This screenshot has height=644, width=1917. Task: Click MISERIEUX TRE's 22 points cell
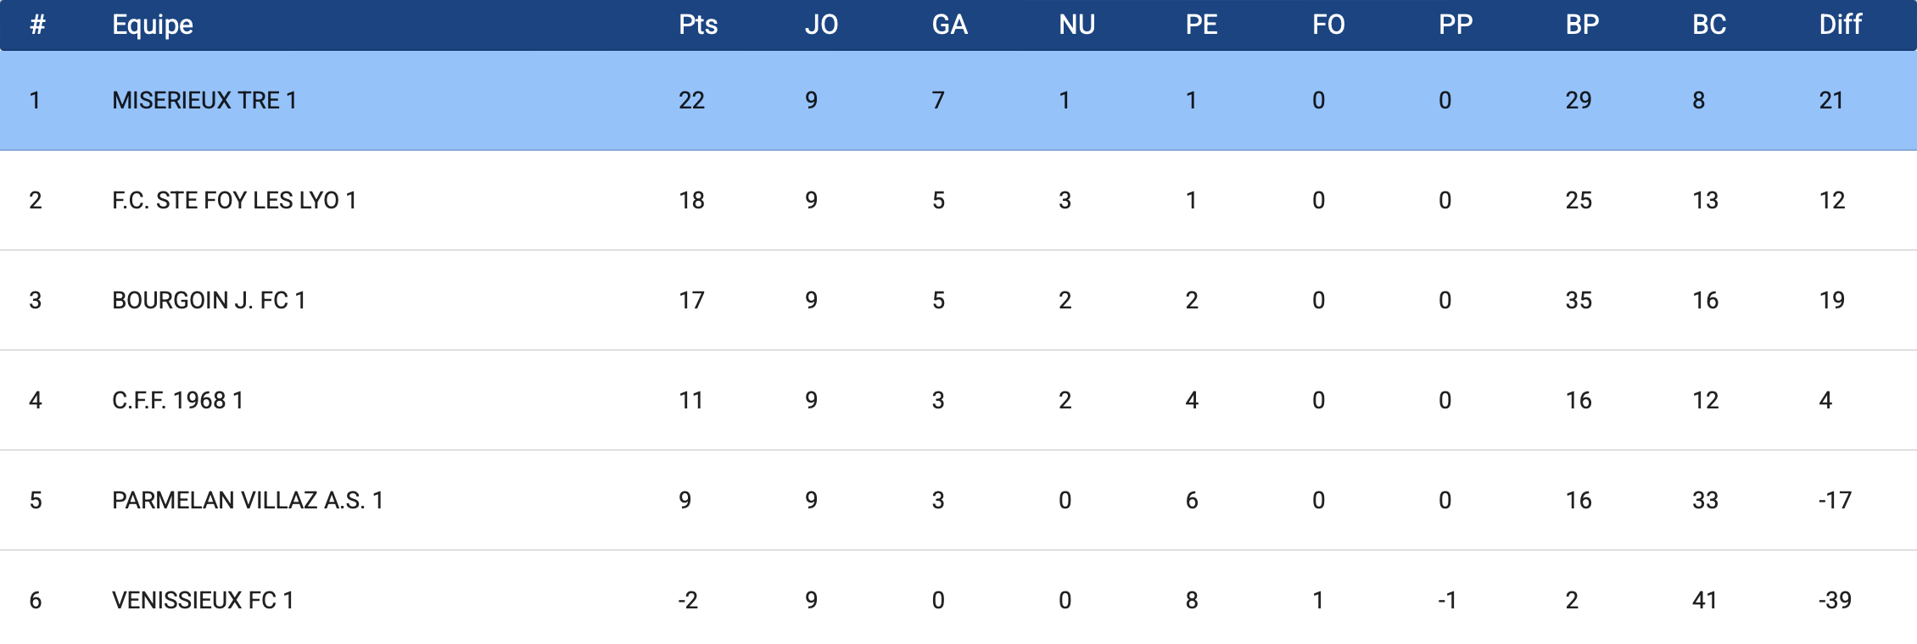pyautogui.click(x=691, y=100)
